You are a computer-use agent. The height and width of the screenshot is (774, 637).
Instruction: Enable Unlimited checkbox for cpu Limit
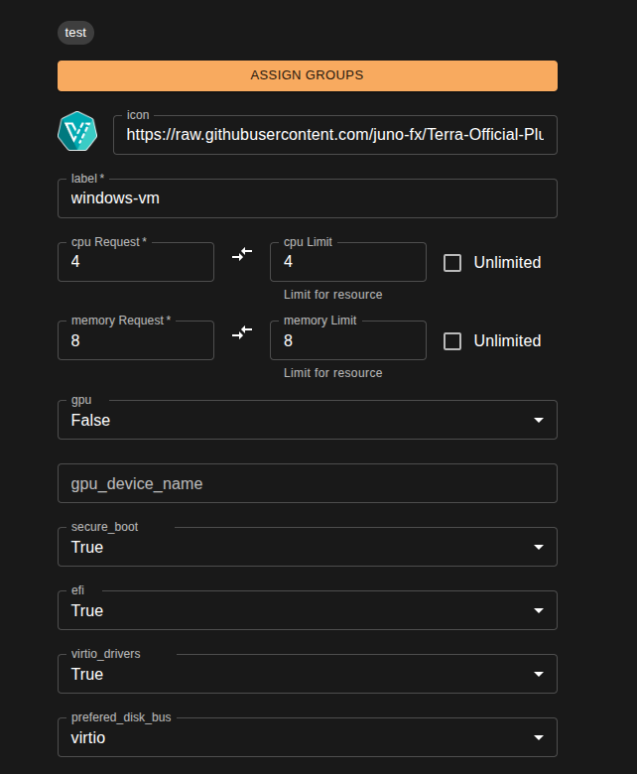click(452, 263)
